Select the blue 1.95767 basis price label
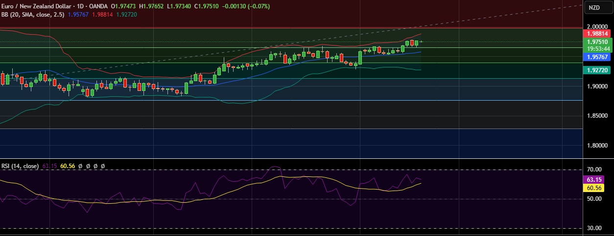Image resolution: width=614 pixels, height=236 pixels. pos(597,57)
